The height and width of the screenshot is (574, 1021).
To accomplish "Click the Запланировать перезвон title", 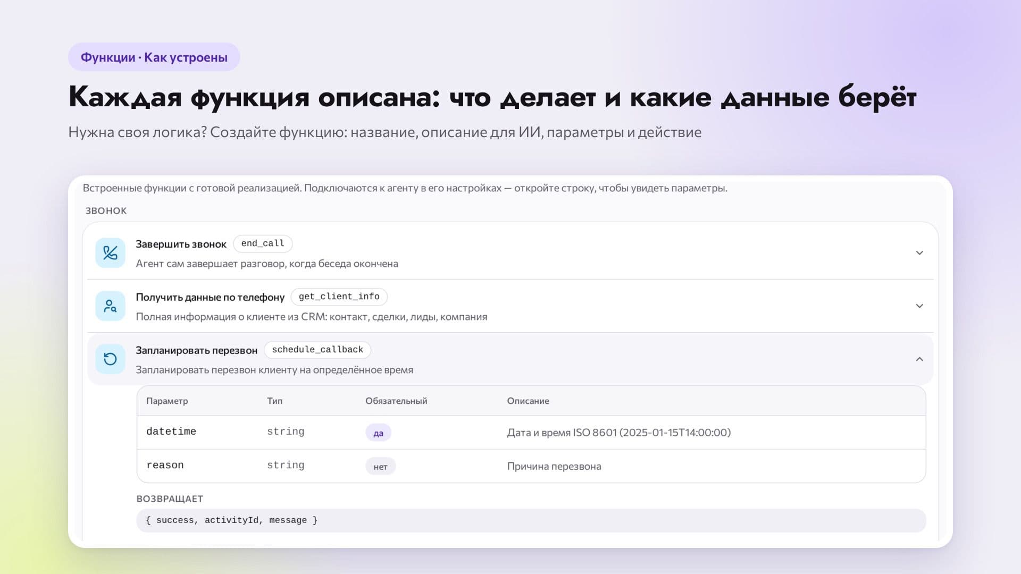I will pos(196,350).
